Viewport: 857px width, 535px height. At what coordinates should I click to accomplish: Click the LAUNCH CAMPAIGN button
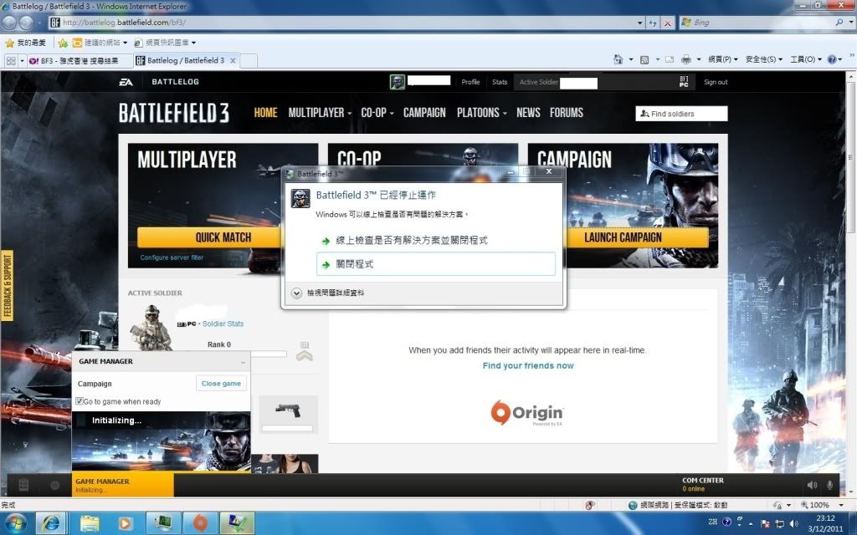pyautogui.click(x=637, y=237)
